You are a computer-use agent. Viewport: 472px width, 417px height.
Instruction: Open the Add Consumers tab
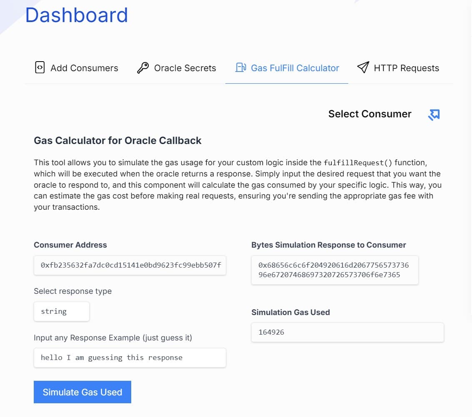coord(77,68)
